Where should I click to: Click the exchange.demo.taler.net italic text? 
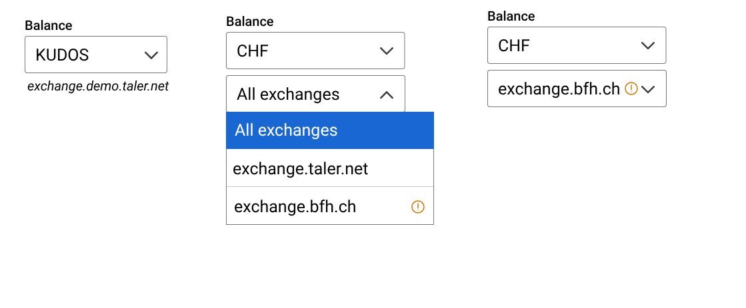(x=98, y=86)
